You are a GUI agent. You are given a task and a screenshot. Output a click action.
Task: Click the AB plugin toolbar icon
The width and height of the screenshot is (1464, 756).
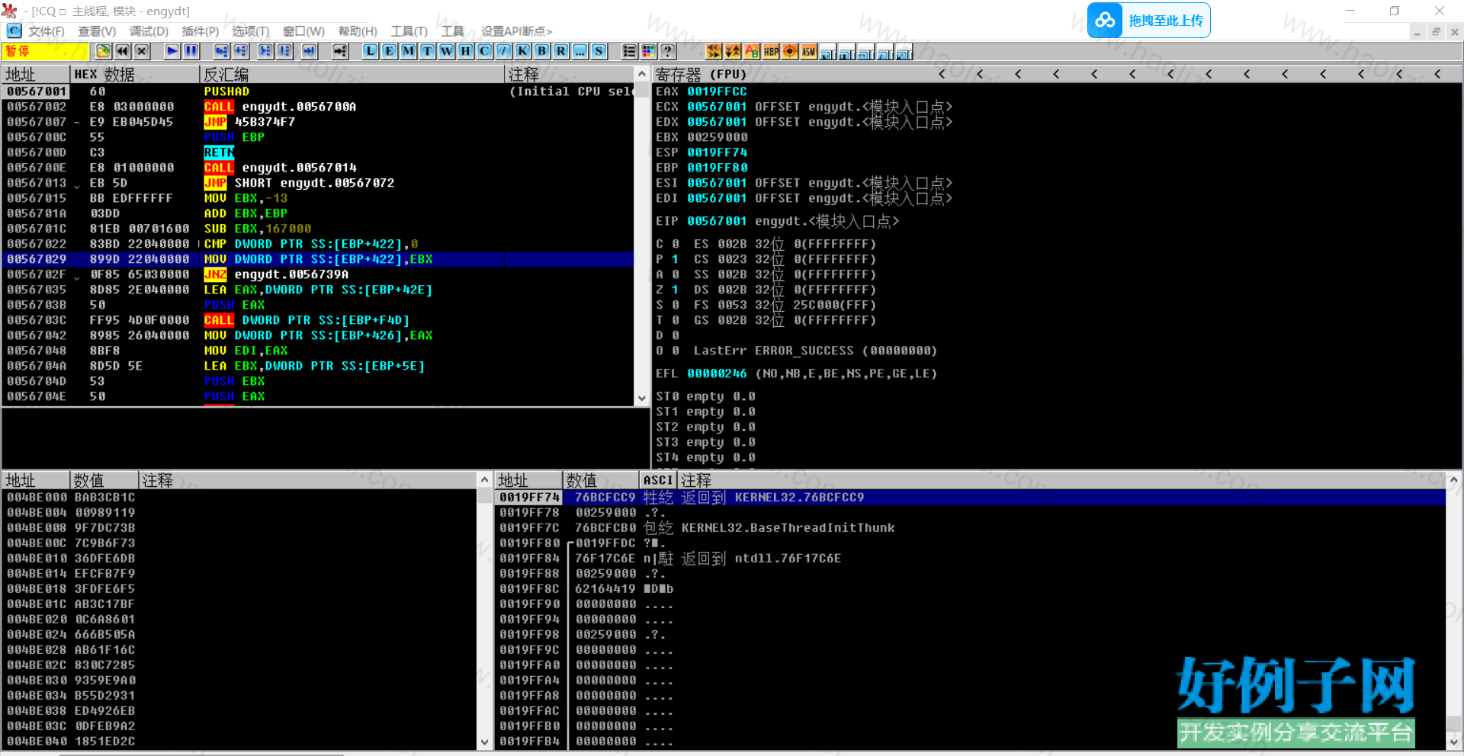point(753,51)
